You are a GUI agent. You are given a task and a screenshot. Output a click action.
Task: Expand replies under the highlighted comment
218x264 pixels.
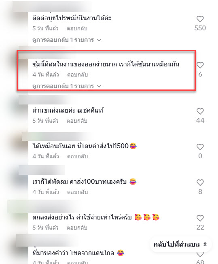click(67, 86)
